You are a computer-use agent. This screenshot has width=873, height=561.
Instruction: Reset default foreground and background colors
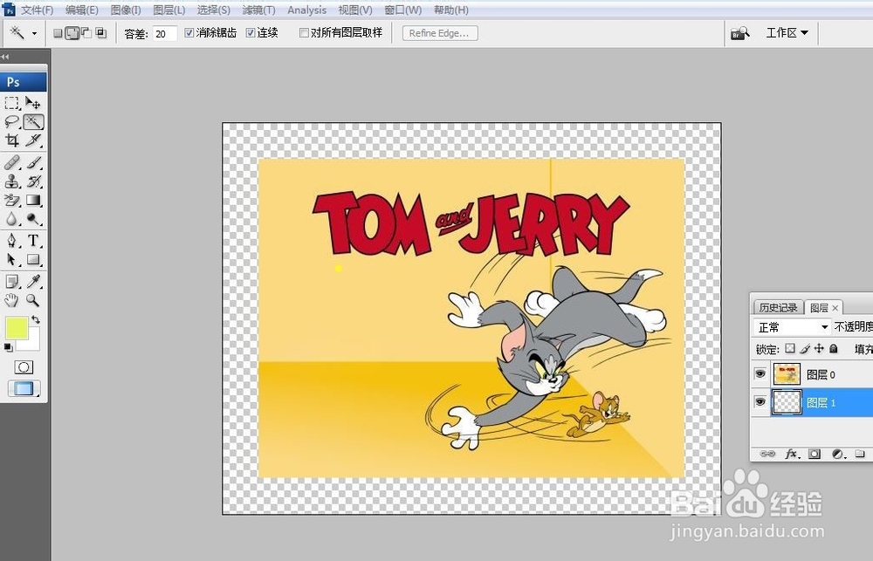8,347
